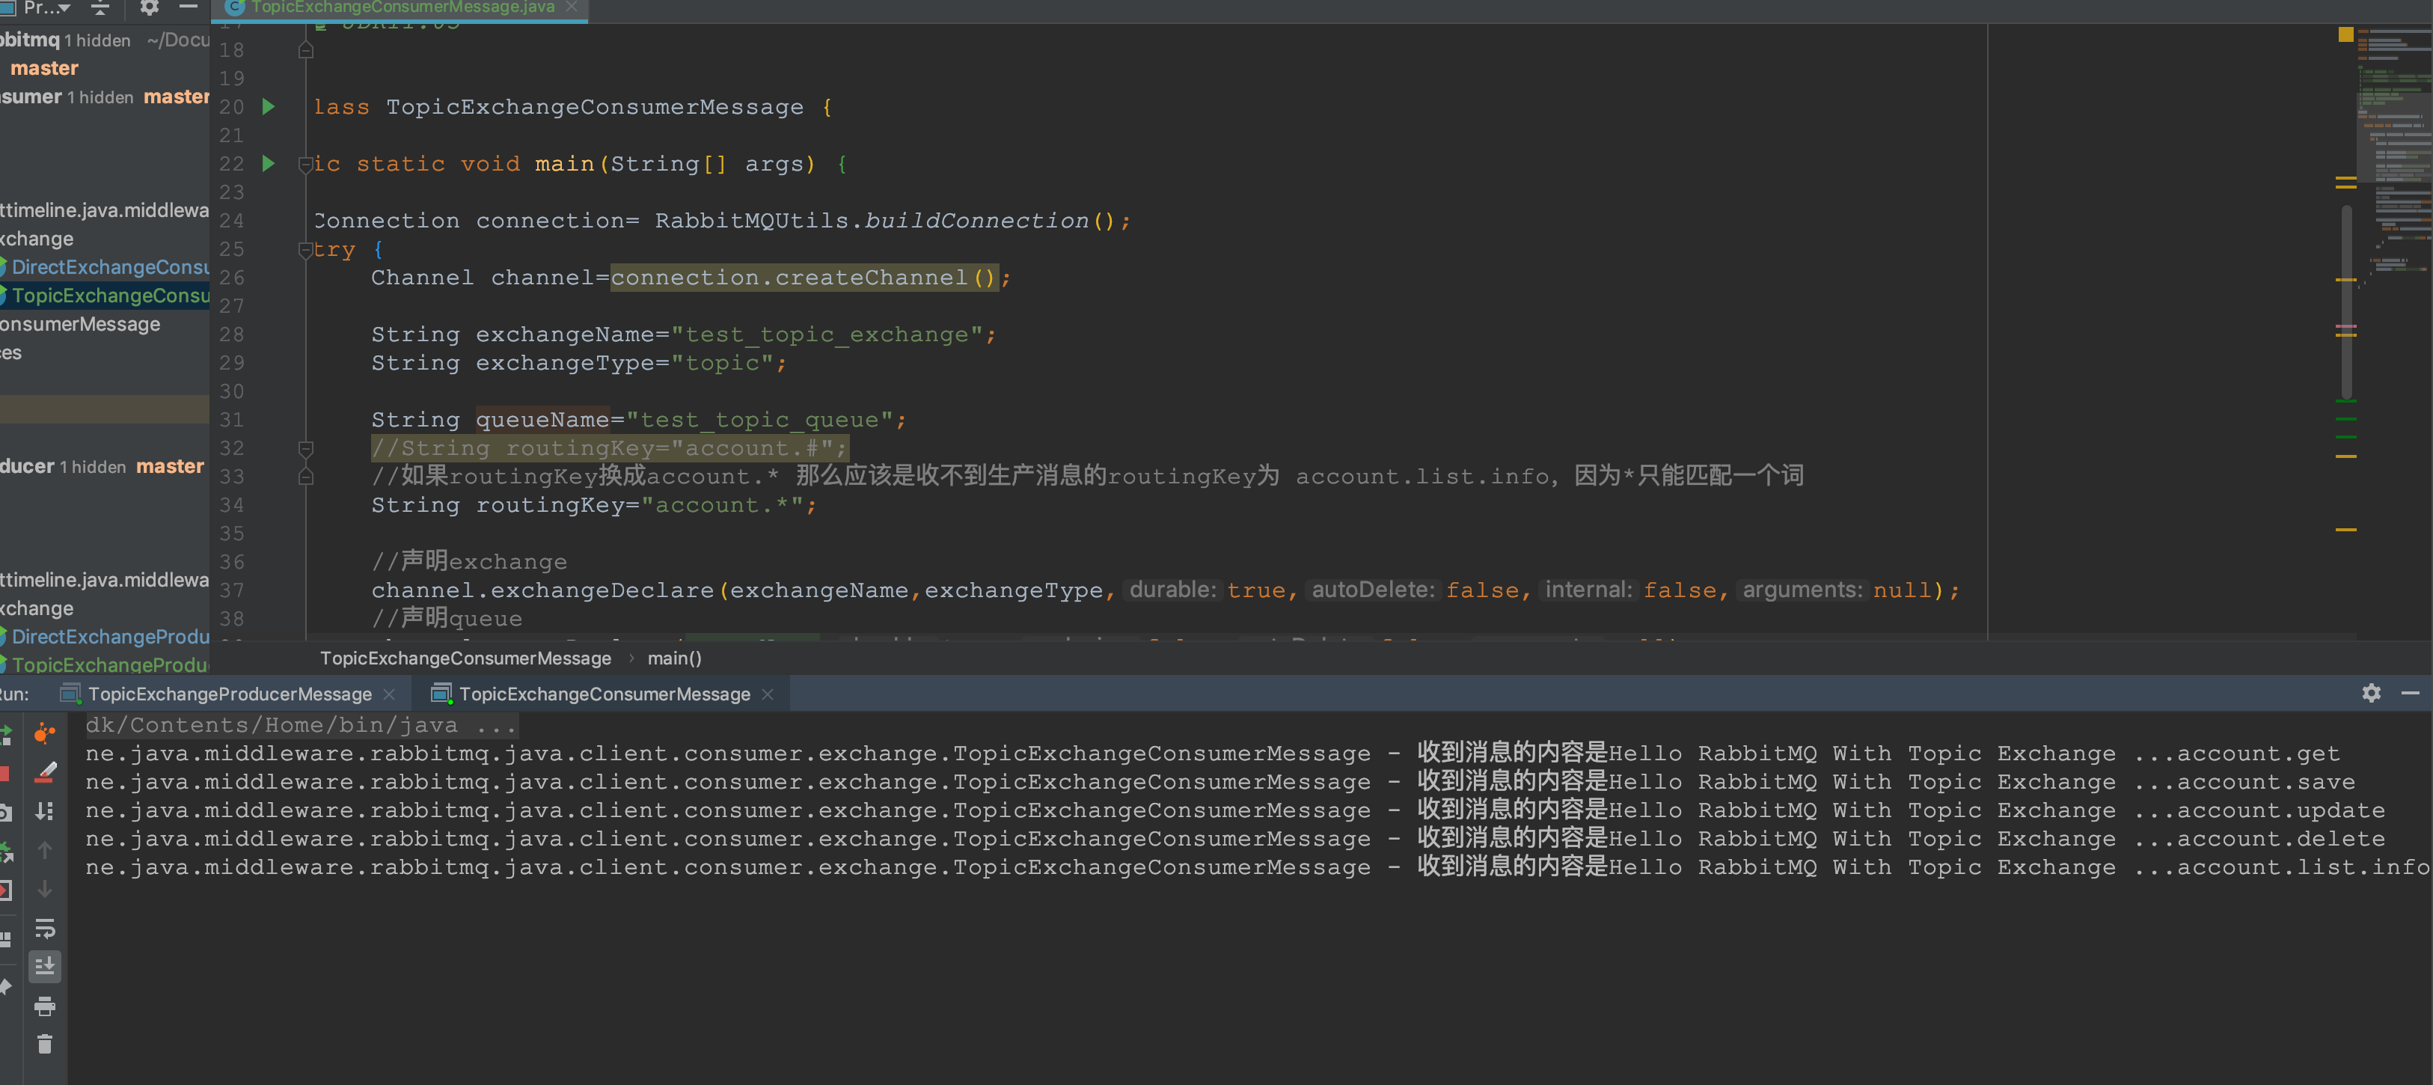Image resolution: width=2433 pixels, height=1085 pixels.
Task: Close the TopicExchangeConsumerMessage run tab
Action: [x=768, y=694]
